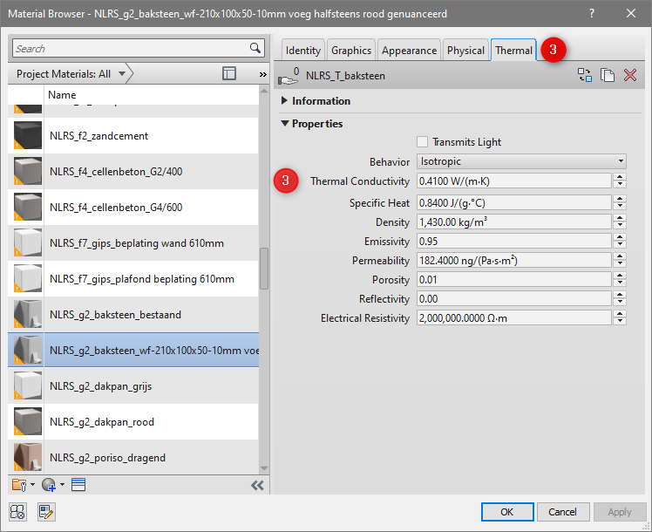Image resolution: width=652 pixels, height=532 pixels.
Task: Click the duplicate asset icon
Action: (608, 76)
